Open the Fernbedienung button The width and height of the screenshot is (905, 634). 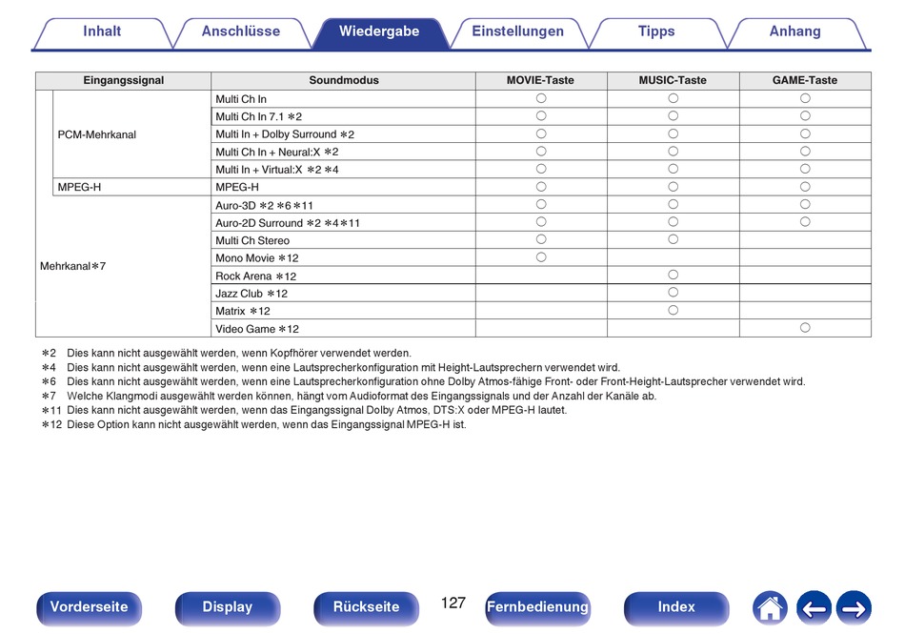tap(537, 608)
